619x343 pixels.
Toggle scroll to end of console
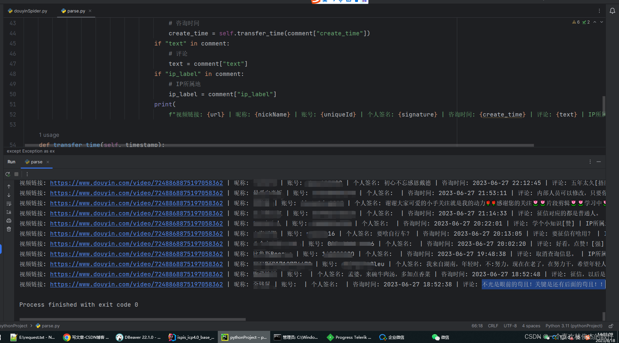coord(9,212)
